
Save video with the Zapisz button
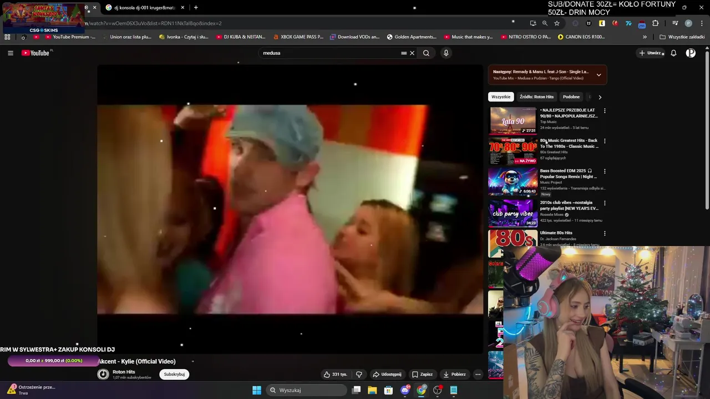click(x=423, y=375)
